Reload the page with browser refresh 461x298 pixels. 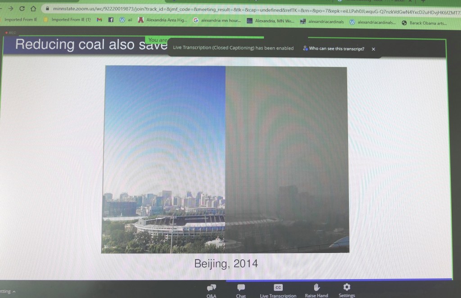click(x=22, y=9)
